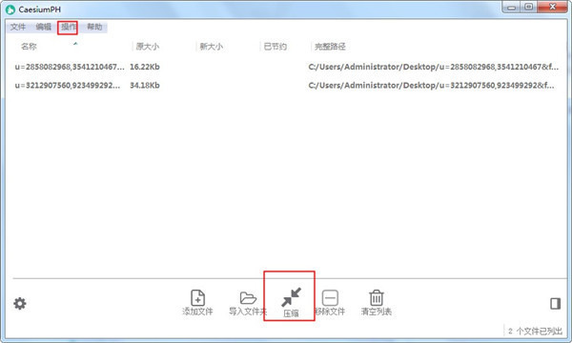Open the 帮助 menu

tap(94, 27)
